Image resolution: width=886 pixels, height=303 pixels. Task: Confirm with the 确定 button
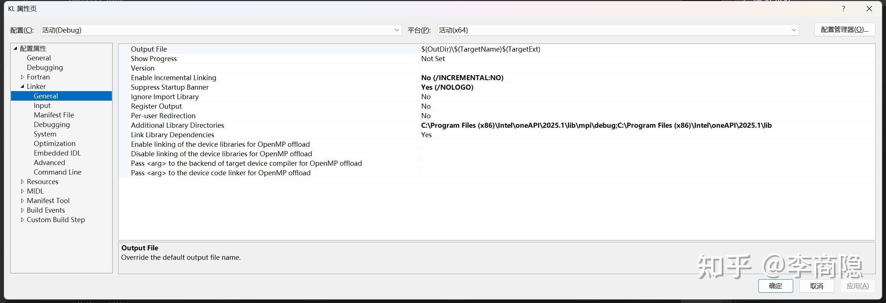(x=775, y=286)
